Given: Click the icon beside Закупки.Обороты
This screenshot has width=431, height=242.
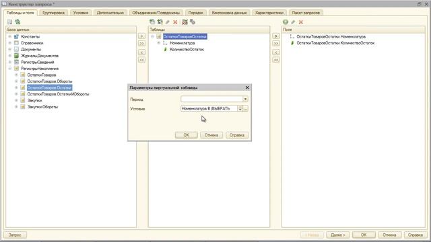Looking at the screenshot, I should (x=23, y=107).
